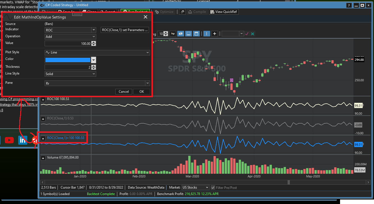Screen dimensions: 374x204
Task: Open the Plot Style Line dropdown
Action: pyautogui.click(x=97, y=52)
